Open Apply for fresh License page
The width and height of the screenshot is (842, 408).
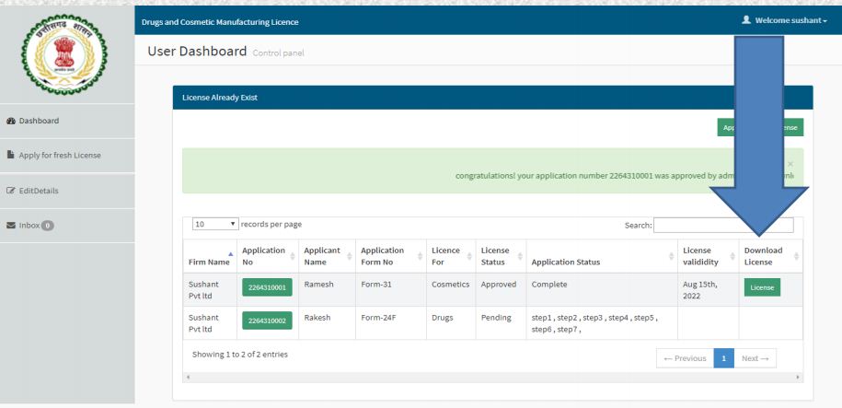click(x=59, y=155)
